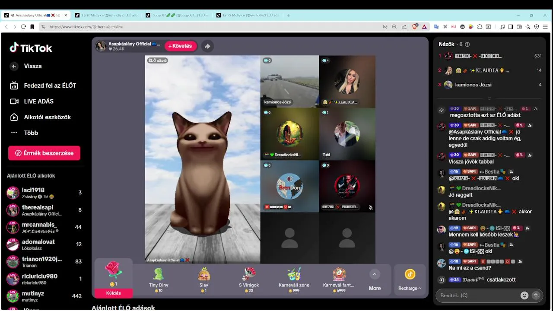This screenshot has width=553, height=311.
Task: Close the Asapkáslány Official tab
Action: [66, 15]
